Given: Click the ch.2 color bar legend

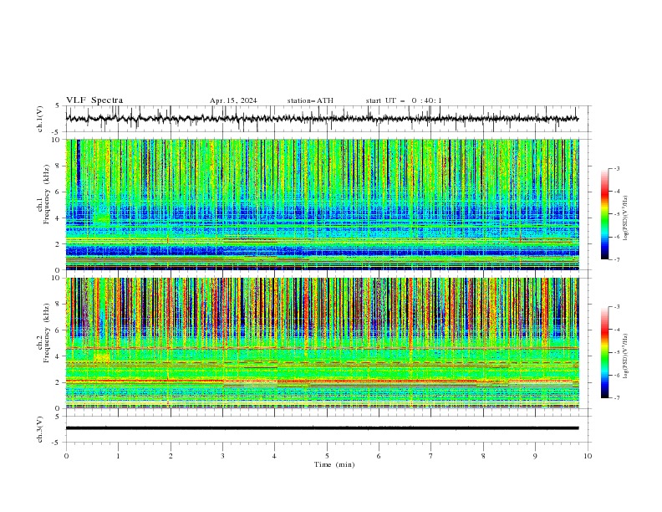Looking at the screenshot, I should pos(605,352).
